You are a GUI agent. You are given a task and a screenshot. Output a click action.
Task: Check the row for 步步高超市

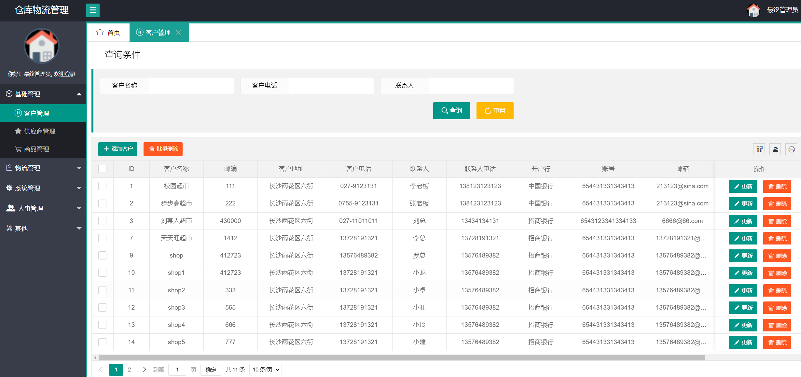pos(103,203)
